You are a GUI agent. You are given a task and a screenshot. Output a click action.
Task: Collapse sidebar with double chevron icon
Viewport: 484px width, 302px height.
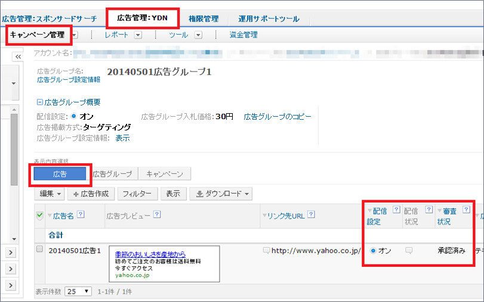[18, 57]
